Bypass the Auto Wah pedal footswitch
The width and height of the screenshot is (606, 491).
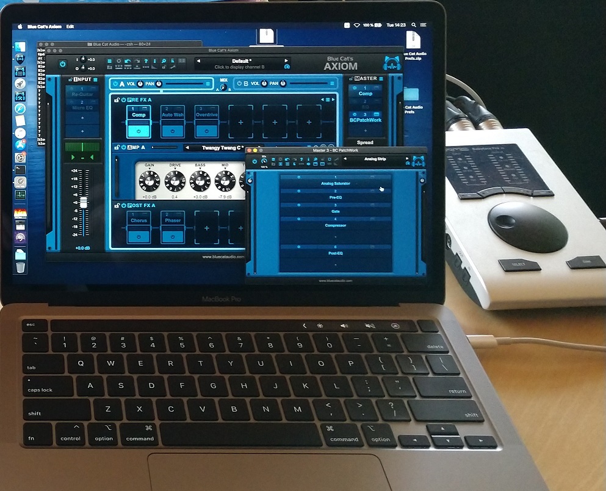pos(172,131)
